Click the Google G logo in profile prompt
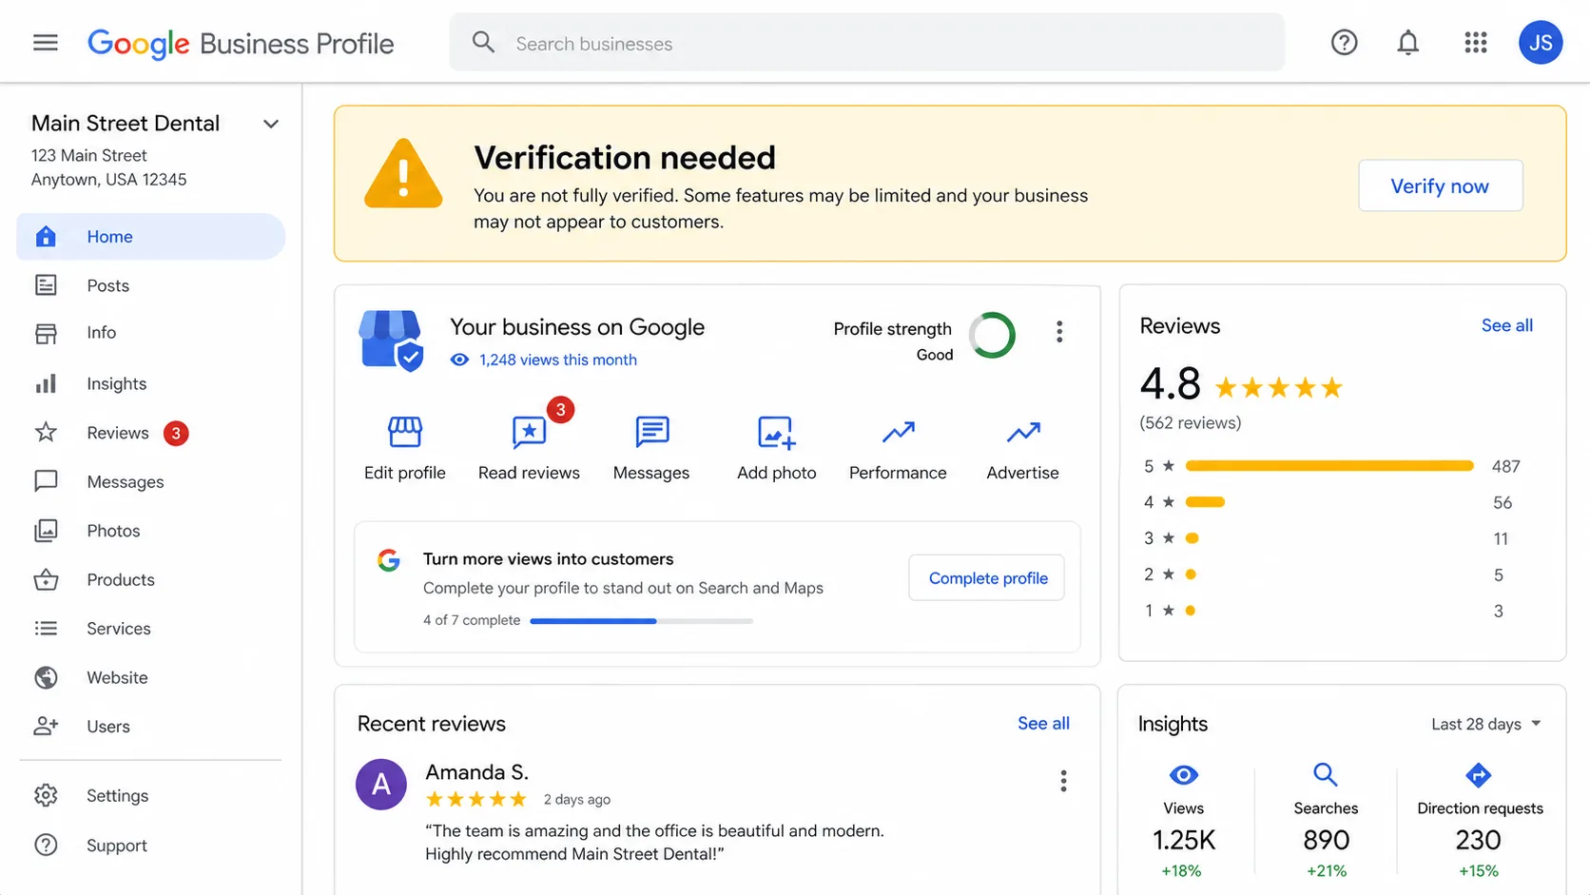The image size is (1590, 895). [x=389, y=560]
